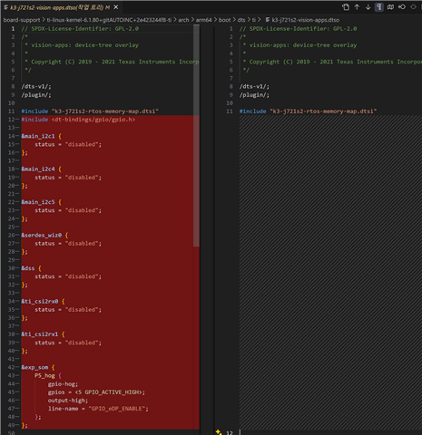Click '&serdes_wiz0 {' line
This screenshot has width=422, height=435.
(x=44, y=236)
